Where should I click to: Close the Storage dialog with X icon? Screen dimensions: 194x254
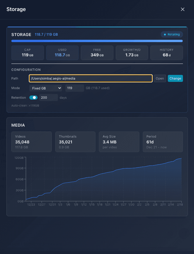click(x=183, y=9)
